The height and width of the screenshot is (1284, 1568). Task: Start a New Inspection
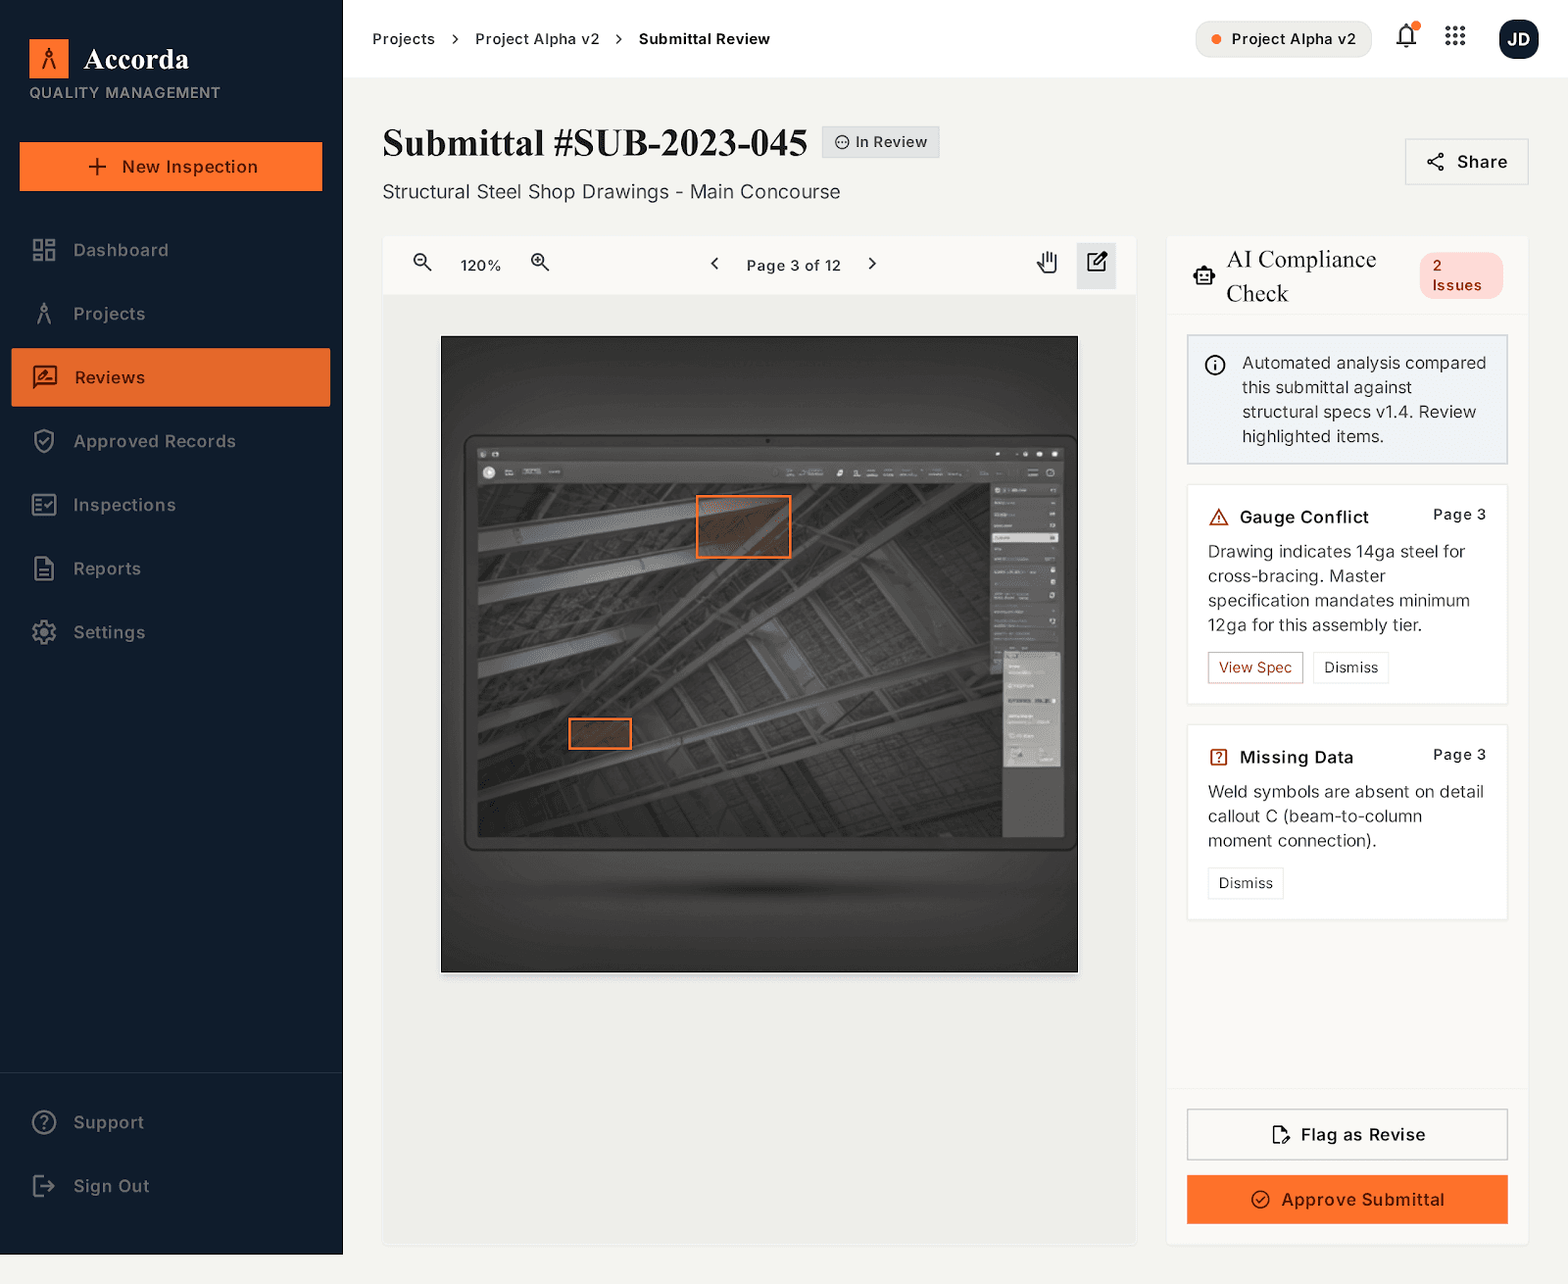point(171,167)
